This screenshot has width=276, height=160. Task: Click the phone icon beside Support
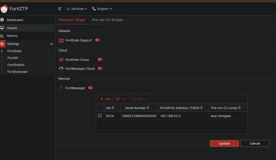coord(94,9)
